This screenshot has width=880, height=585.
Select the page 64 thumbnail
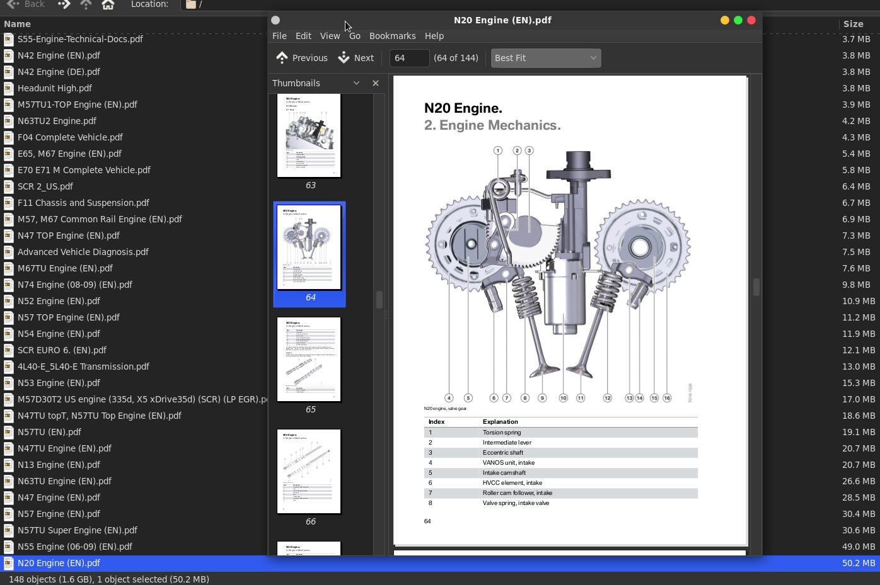pyautogui.click(x=309, y=247)
